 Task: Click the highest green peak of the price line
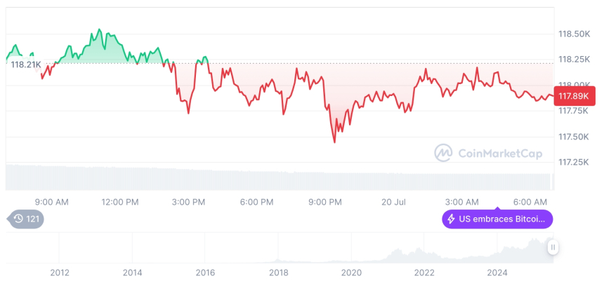tap(99, 29)
